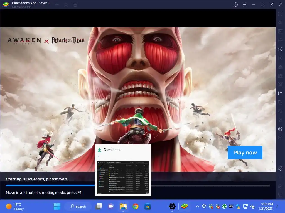
Task: Open BlueStacks settings gear in the sidebar
Action: coord(280,168)
